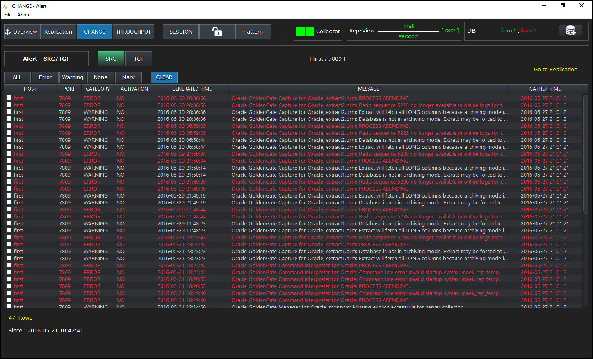
Task: Open the File menu
Action: point(8,15)
